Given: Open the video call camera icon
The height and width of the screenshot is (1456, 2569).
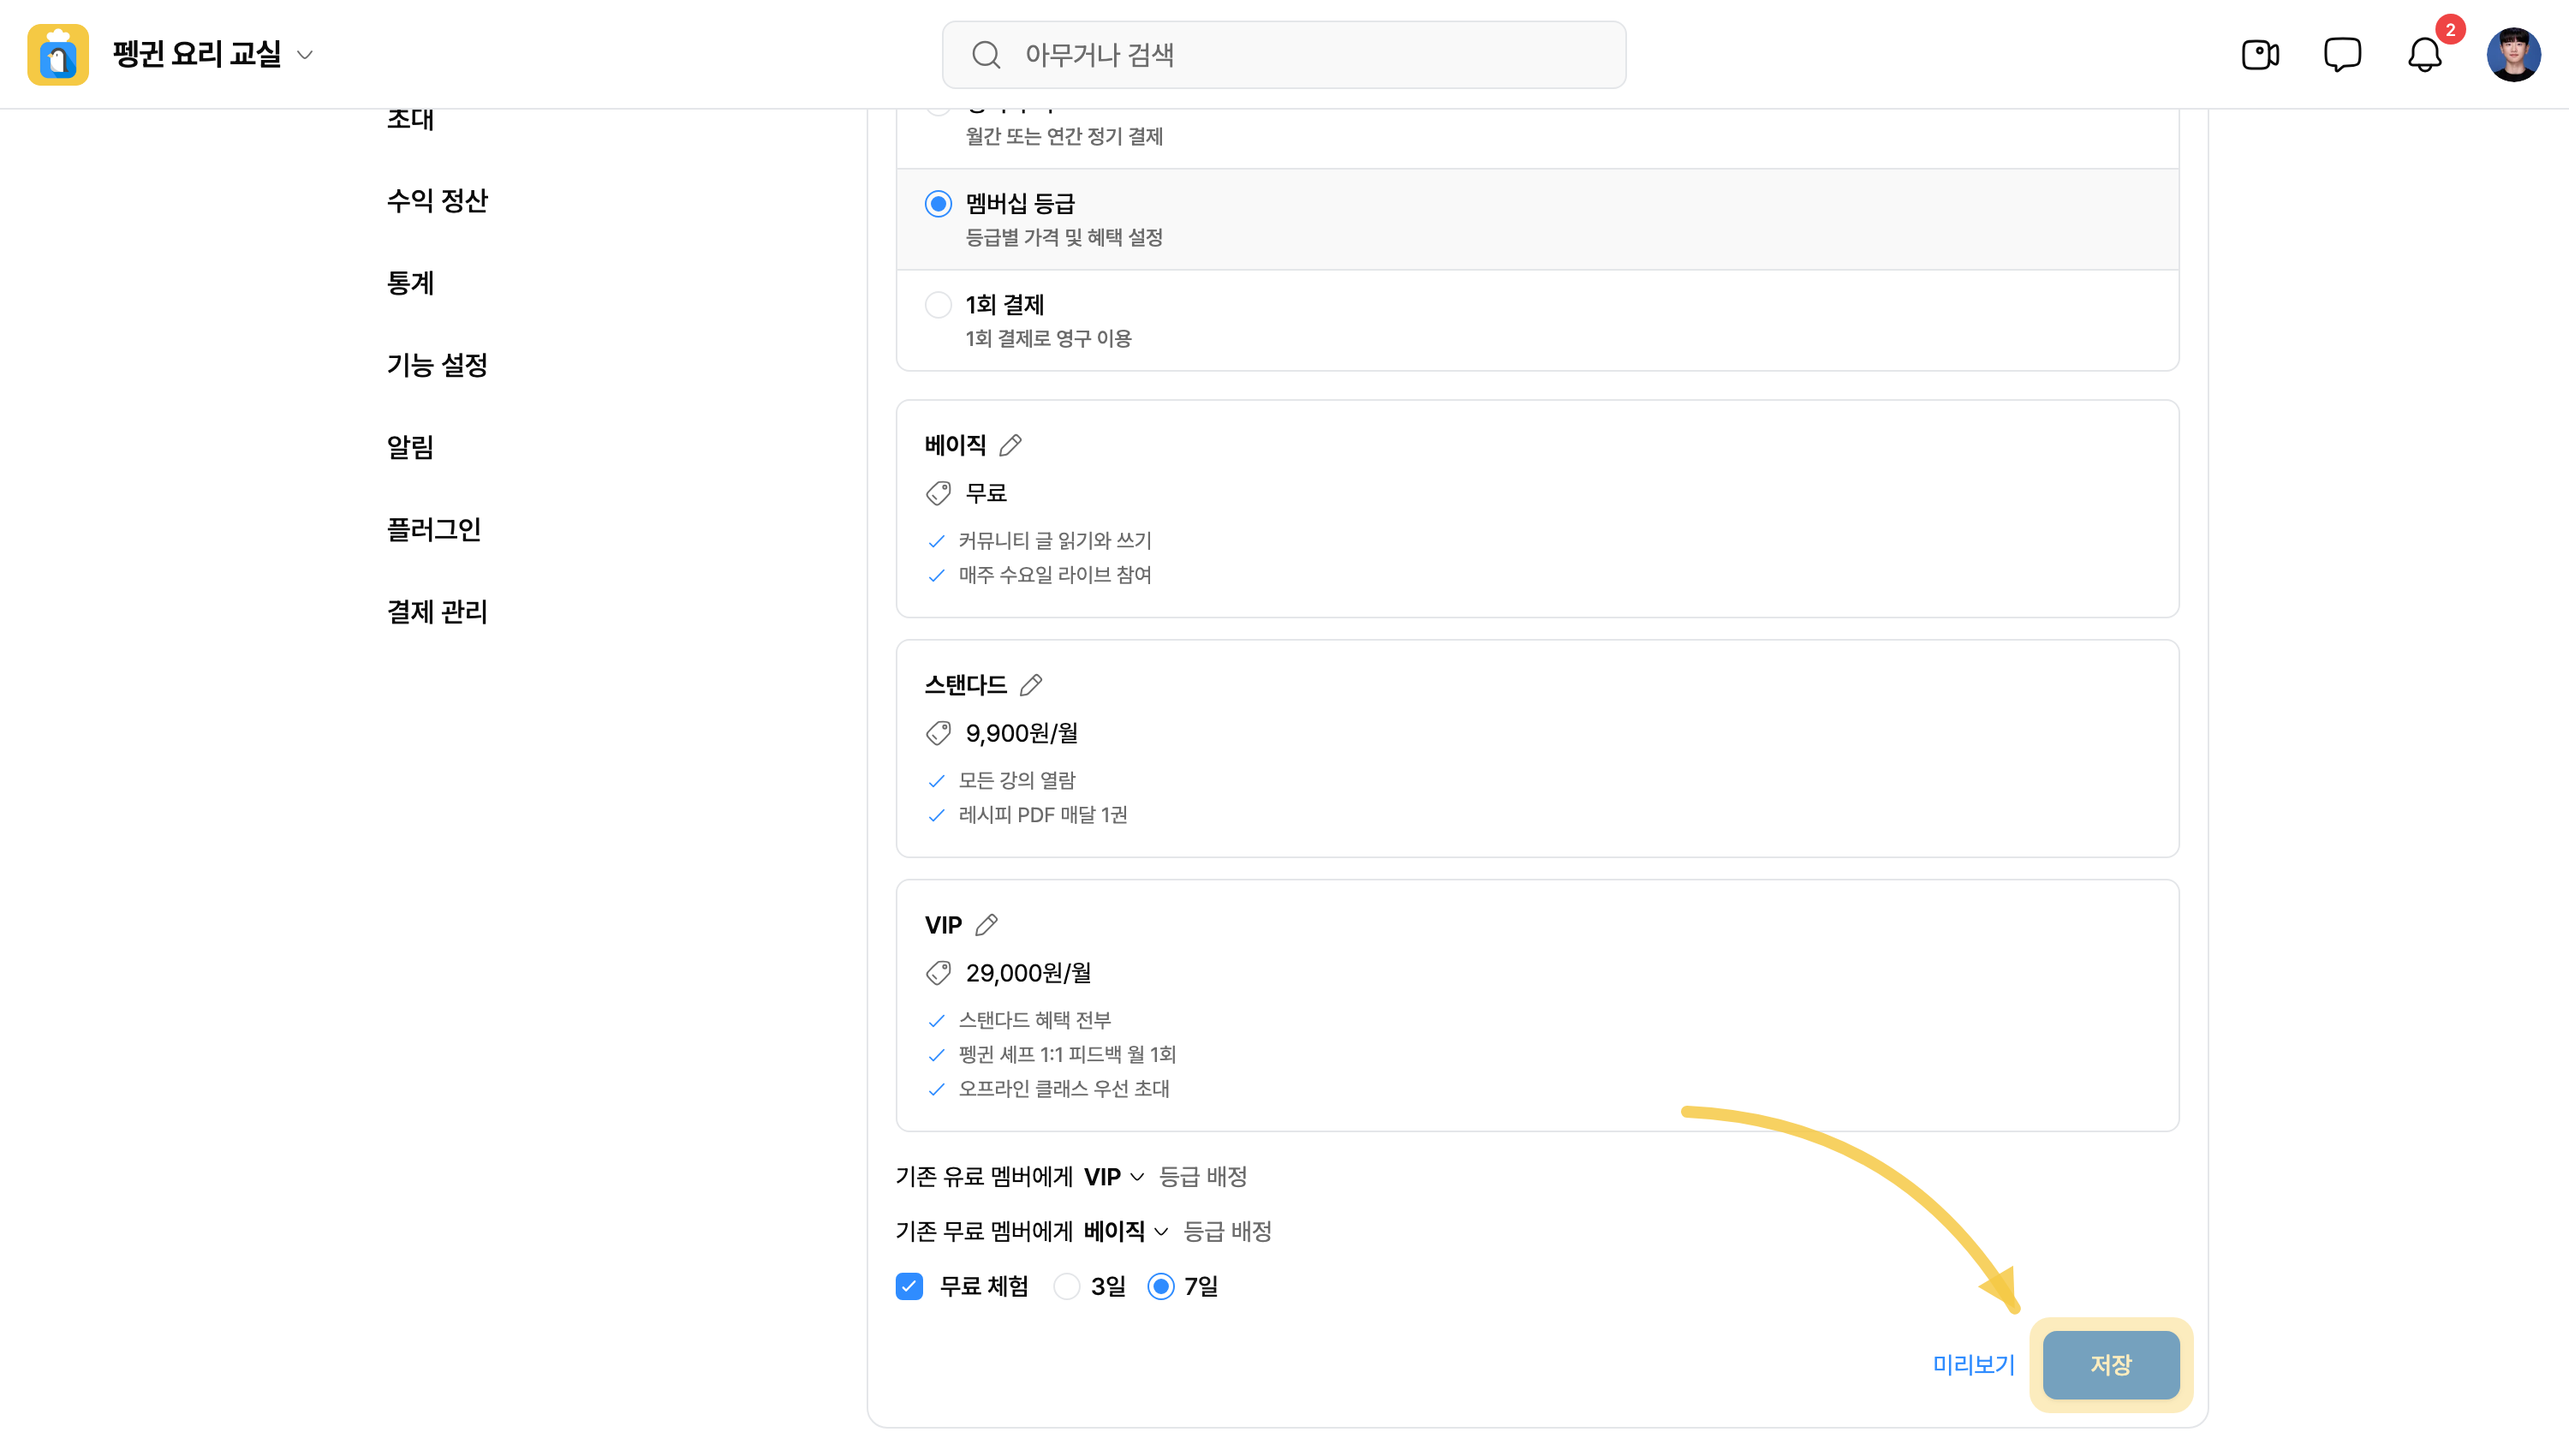Looking at the screenshot, I should coord(2259,54).
